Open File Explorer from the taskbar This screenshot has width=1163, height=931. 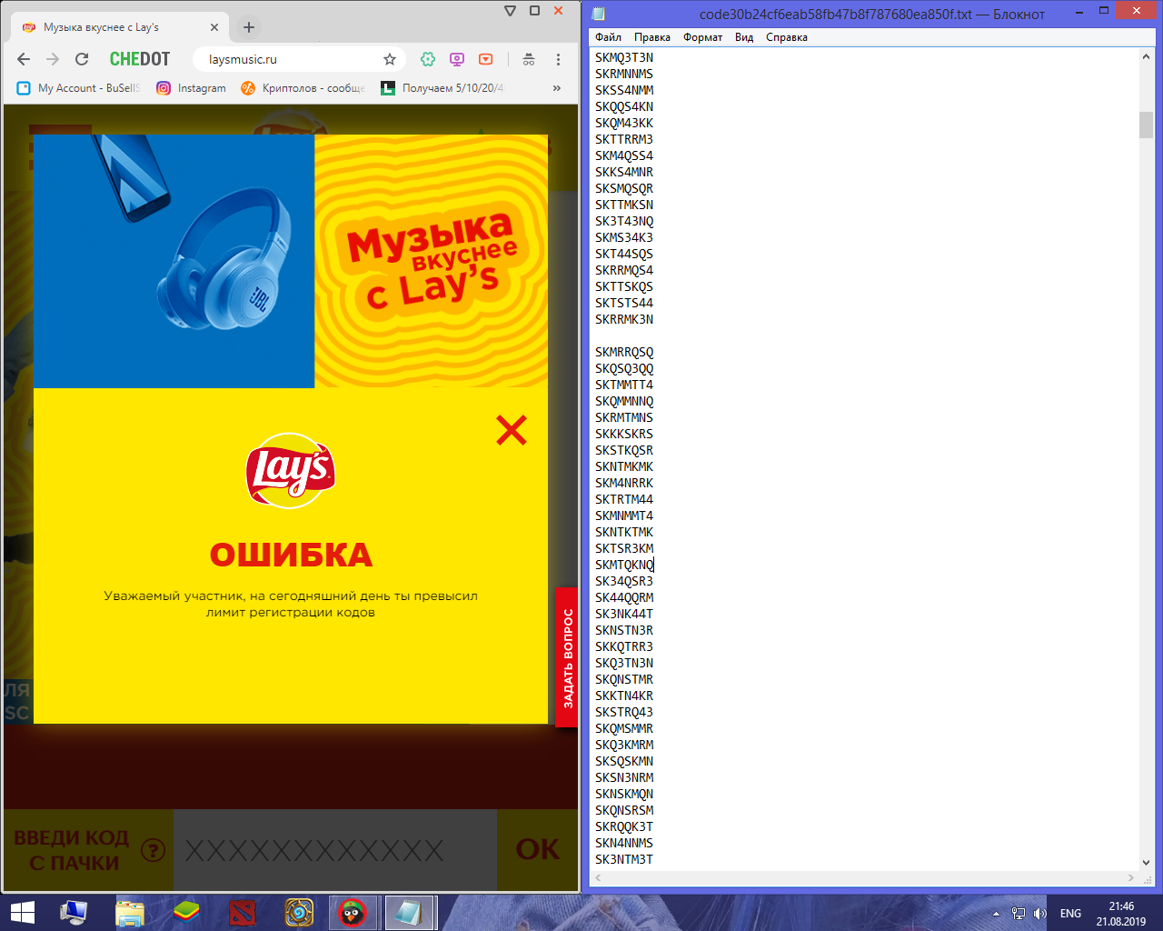click(x=130, y=913)
